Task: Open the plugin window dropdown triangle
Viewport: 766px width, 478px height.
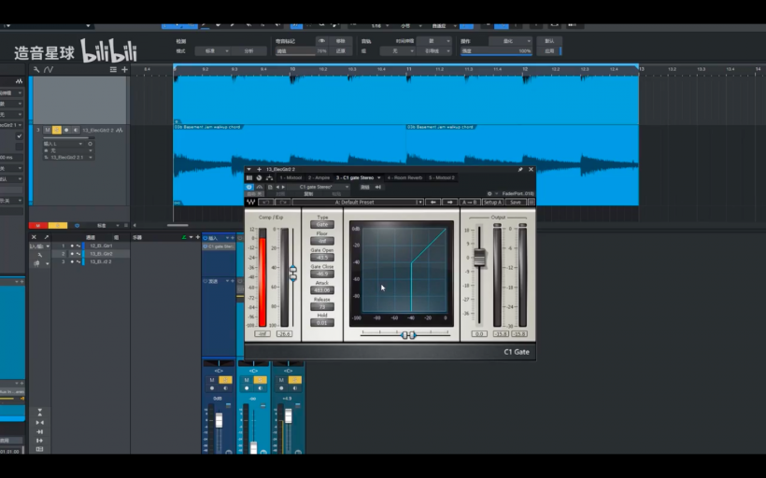Action: 249,169
